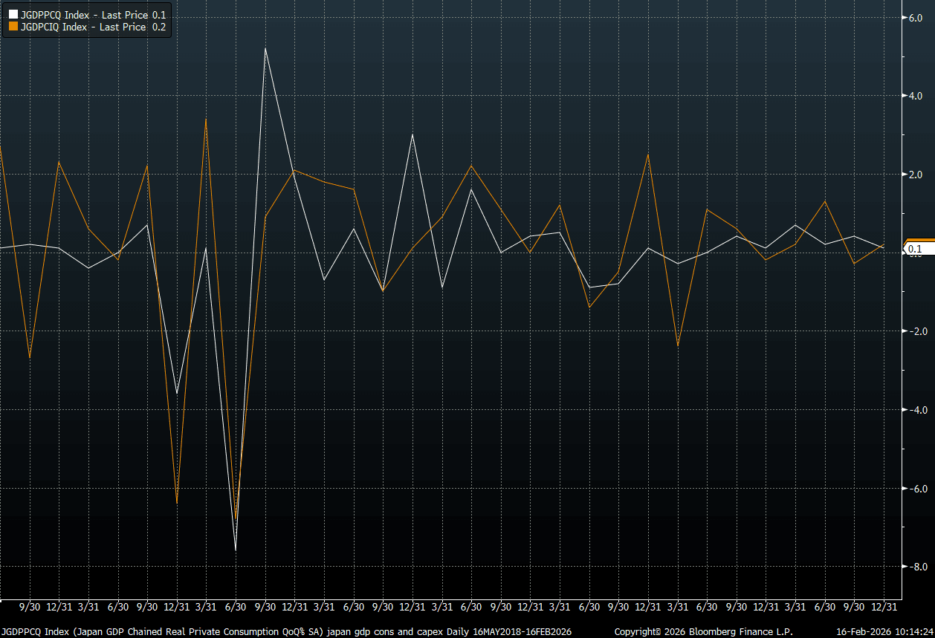Click the Japan GDP chart description footer text
Screen dimensions: 935x638
286,631
